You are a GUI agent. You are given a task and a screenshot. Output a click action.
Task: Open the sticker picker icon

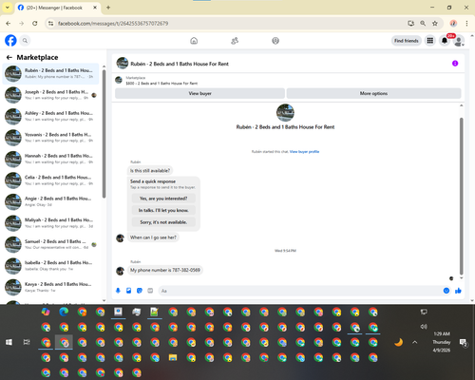click(x=140, y=291)
